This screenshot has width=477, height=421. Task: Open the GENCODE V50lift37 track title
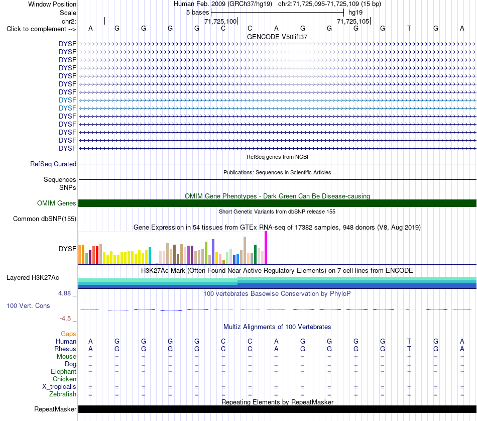click(277, 37)
